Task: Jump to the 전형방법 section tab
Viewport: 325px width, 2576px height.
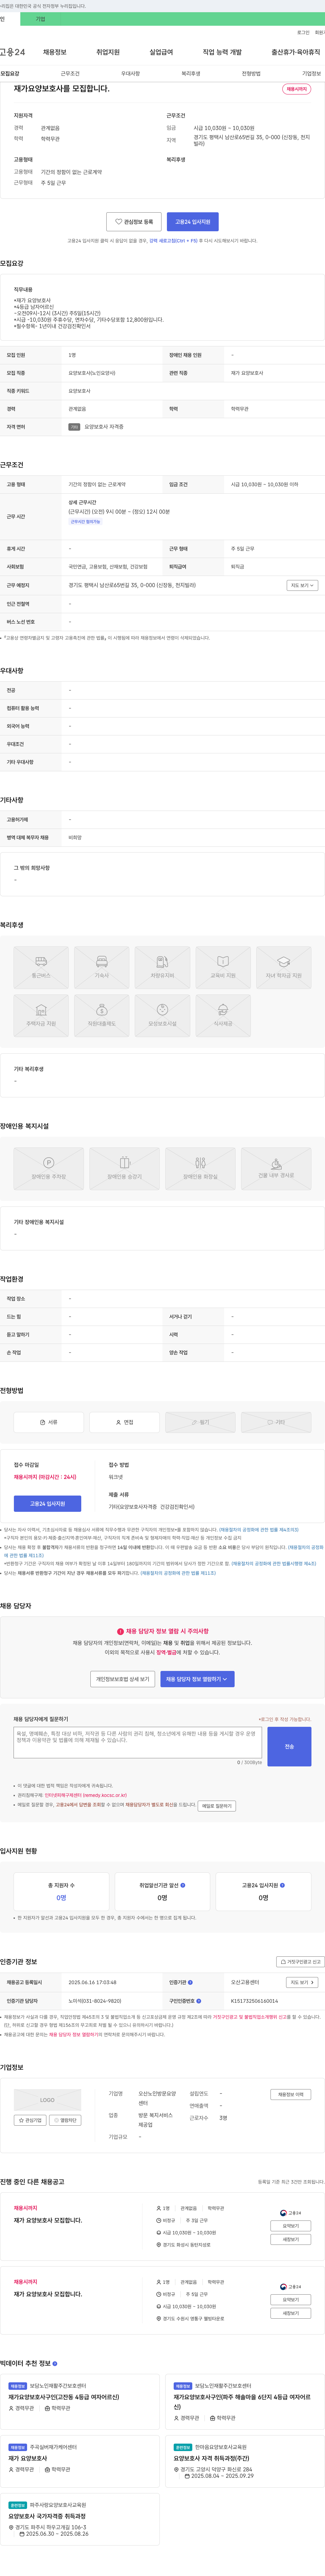Action: (x=251, y=74)
